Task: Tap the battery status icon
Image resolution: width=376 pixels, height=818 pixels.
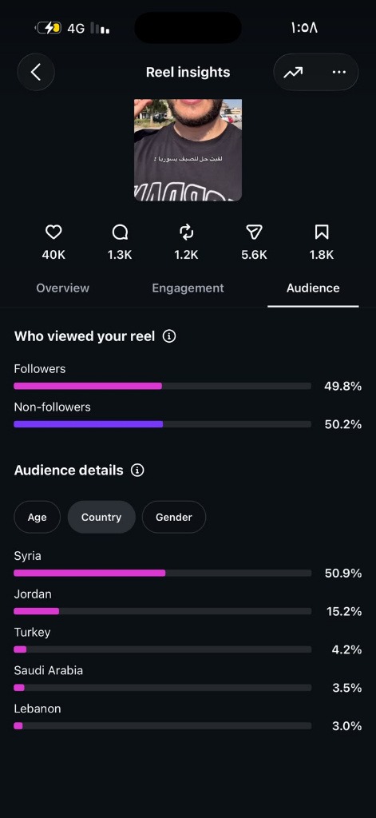Action: coord(49,28)
